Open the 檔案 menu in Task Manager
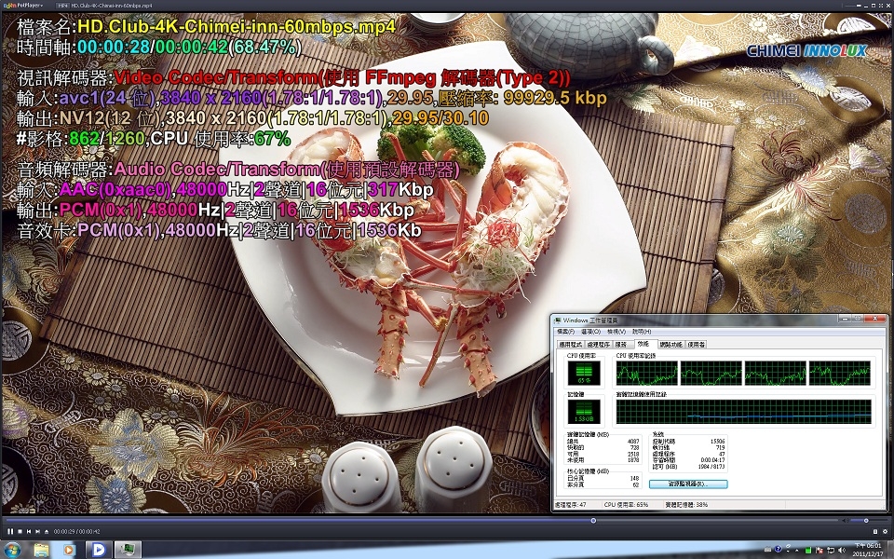 (568, 333)
